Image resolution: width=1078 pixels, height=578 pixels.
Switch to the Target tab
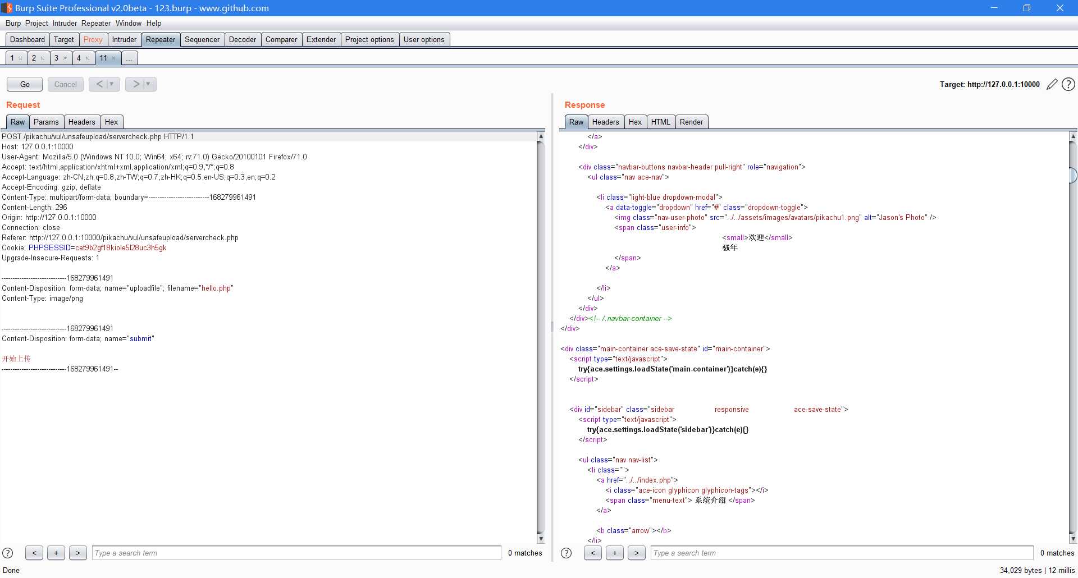tap(64, 39)
